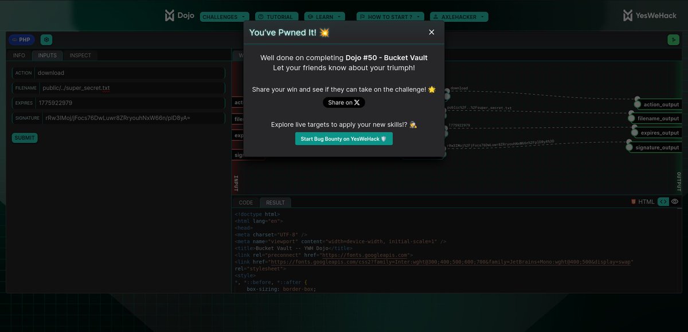Open the CHALLENGES dropdown

click(x=225, y=17)
